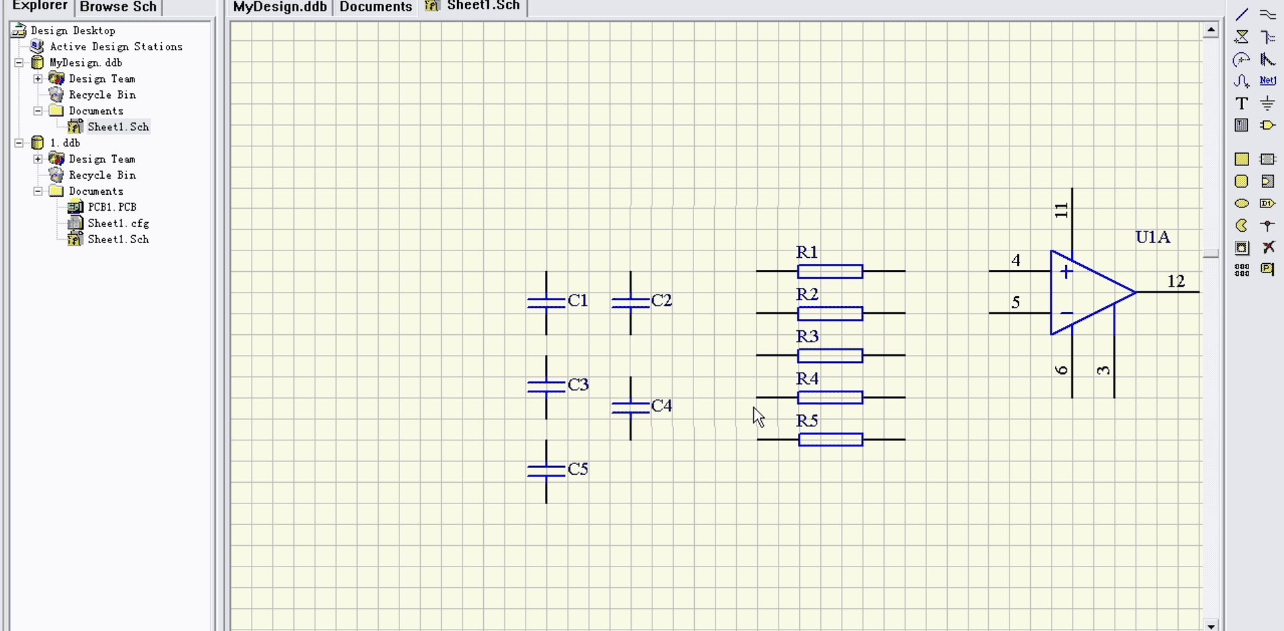Select capacitor C5 on the schematic
The height and width of the screenshot is (631, 1284).
click(546, 471)
